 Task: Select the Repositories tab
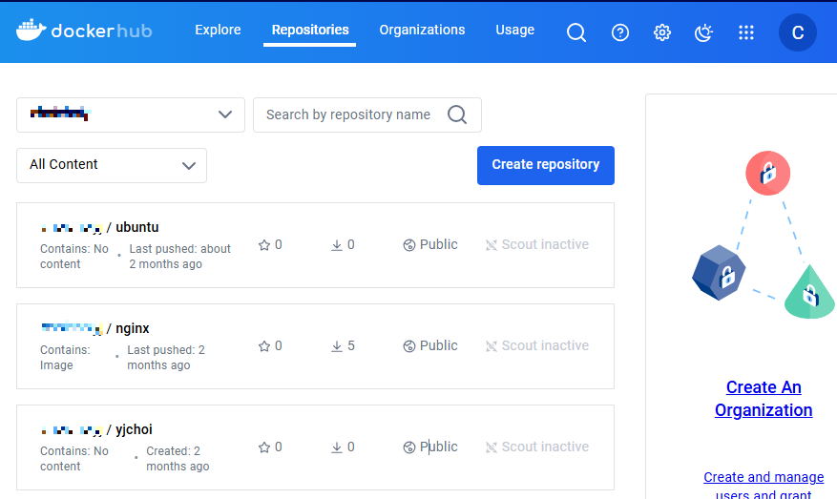[310, 30]
